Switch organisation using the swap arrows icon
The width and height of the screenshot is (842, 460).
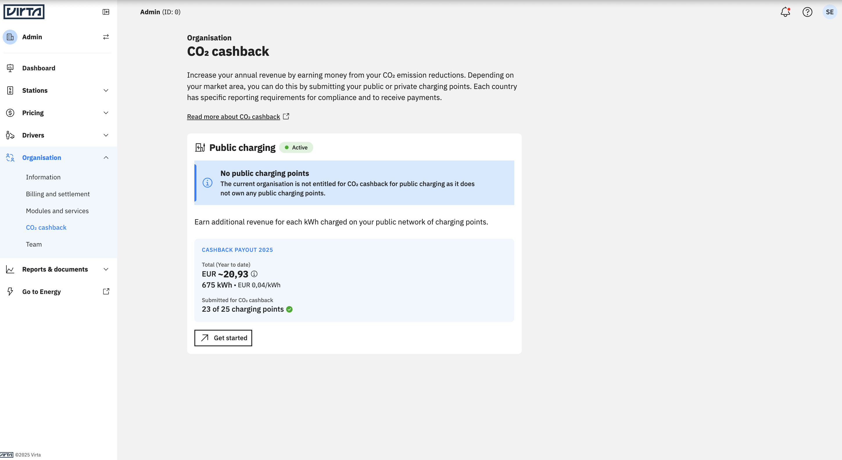pos(106,37)
